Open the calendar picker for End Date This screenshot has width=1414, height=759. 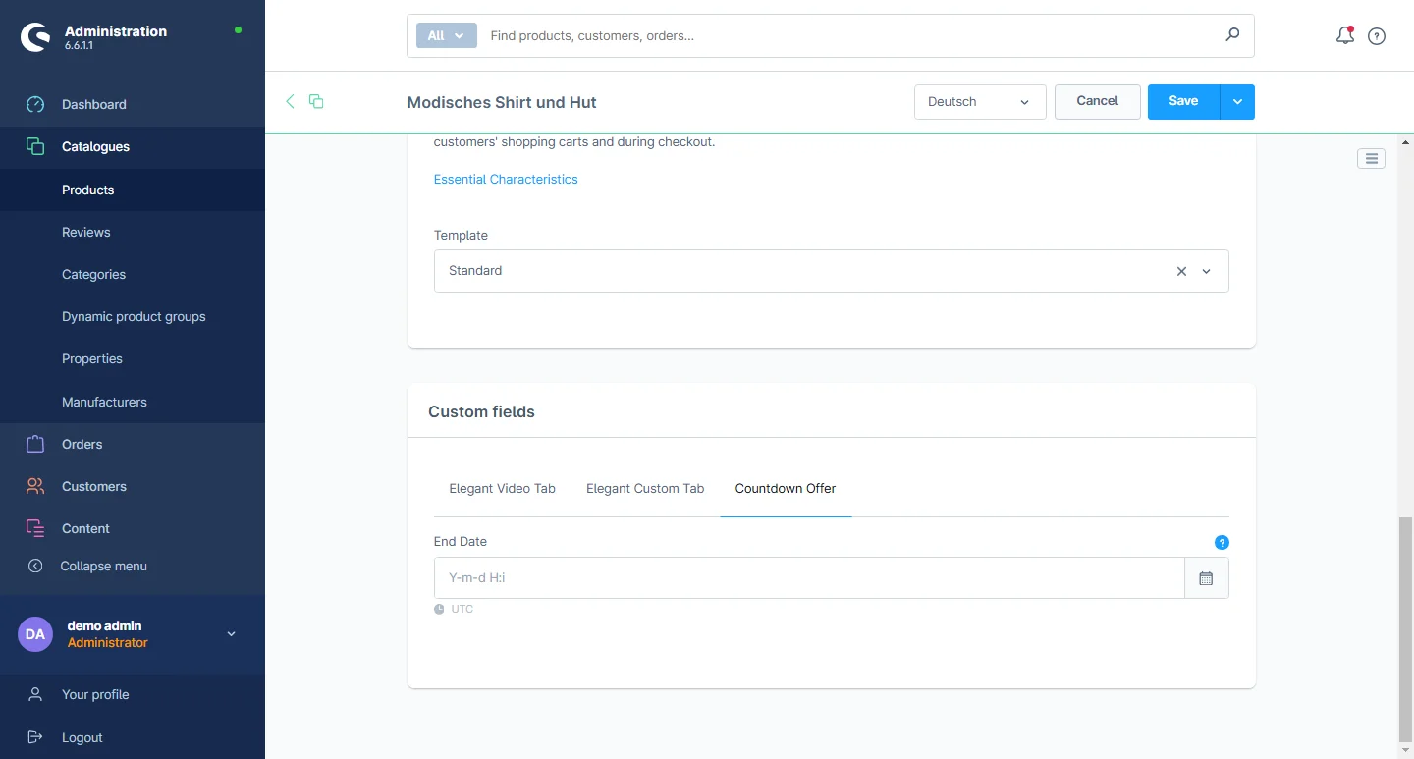click(1206, 578)
